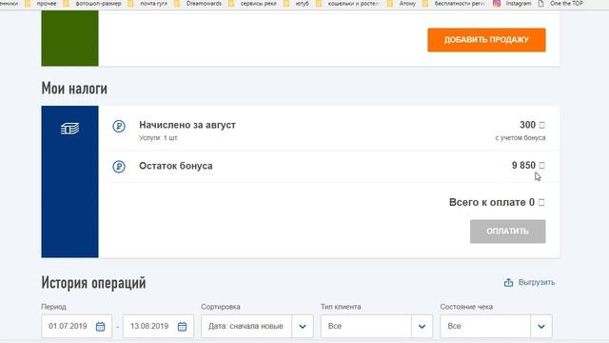Open the бесплатности bookmark folder
Screen dimensions: 609x343
point(454,4)
